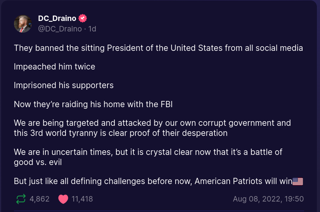Open the DC_Draino display name link
Screen dimensions: 320x212
[x=57, y=18]
